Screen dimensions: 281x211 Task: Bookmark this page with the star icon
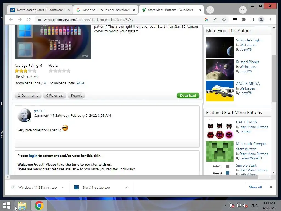[x=224, y=20]
